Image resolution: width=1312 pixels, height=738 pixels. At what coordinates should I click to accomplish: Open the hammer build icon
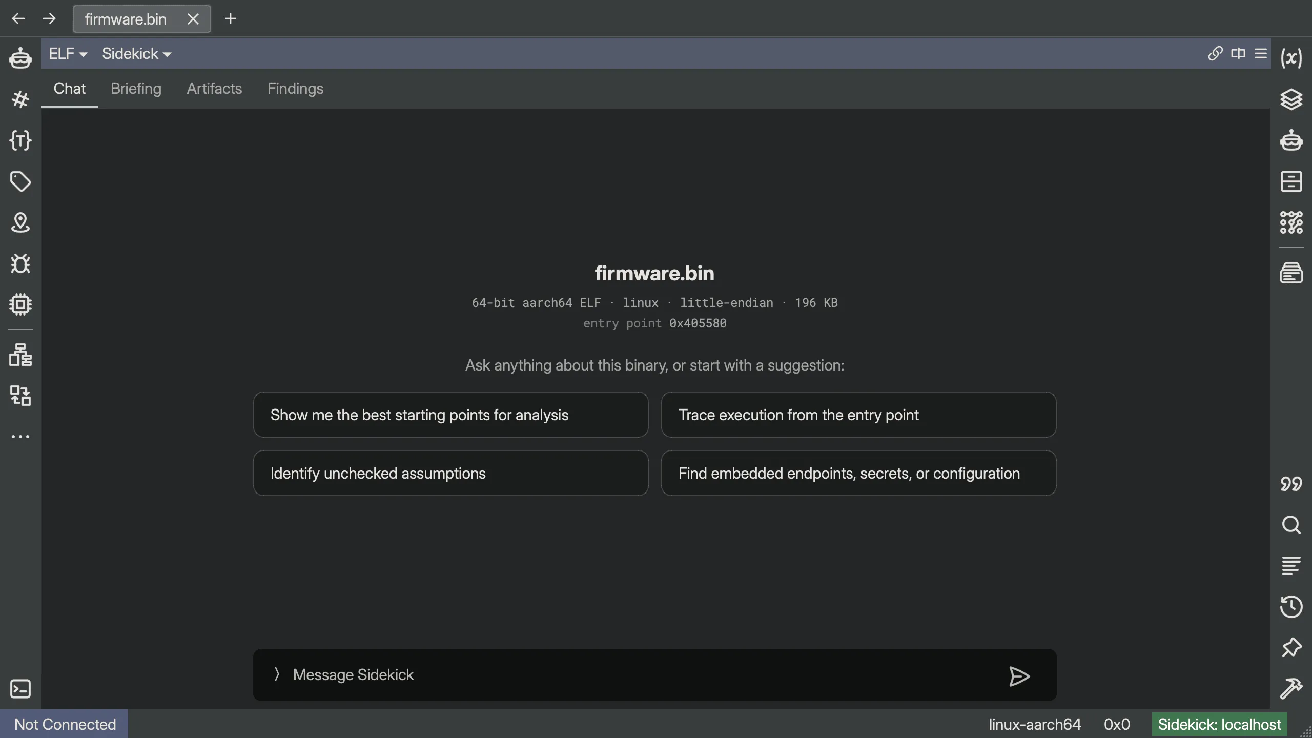[1291, 689]
